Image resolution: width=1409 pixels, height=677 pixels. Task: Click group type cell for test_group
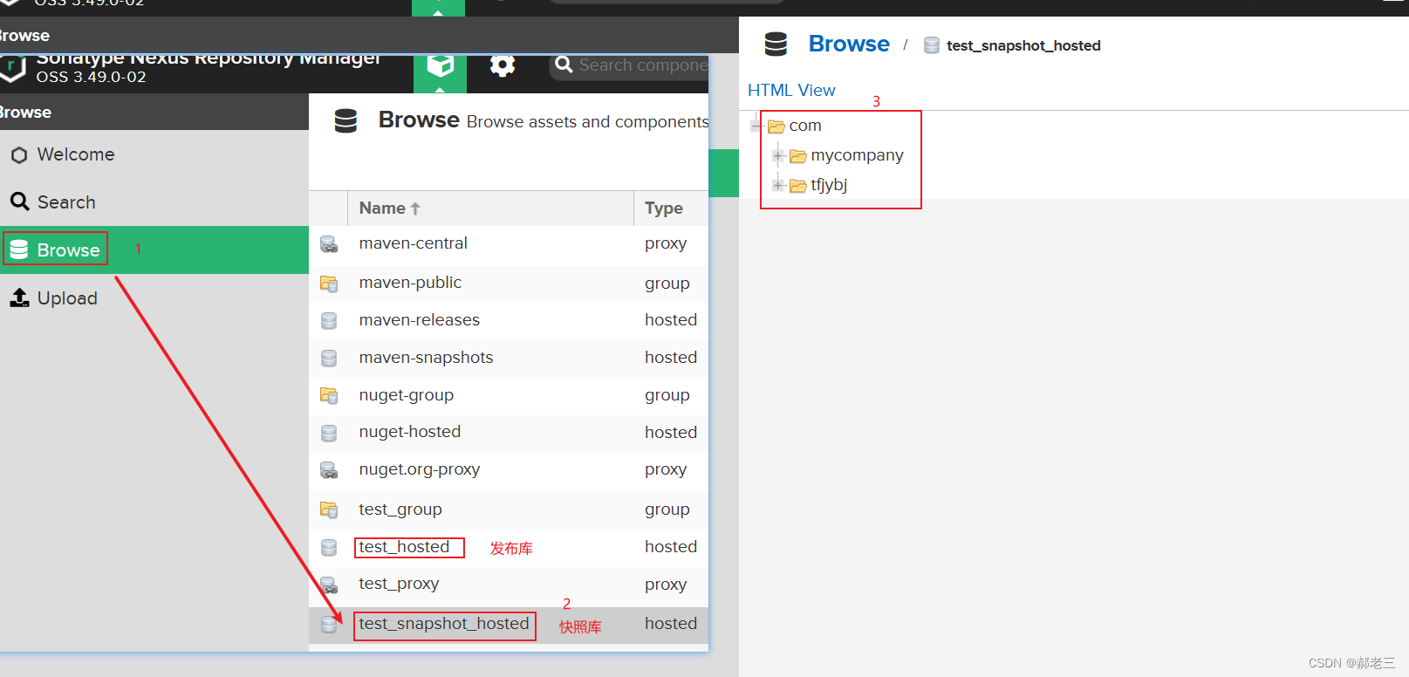[x=667, y=509]
